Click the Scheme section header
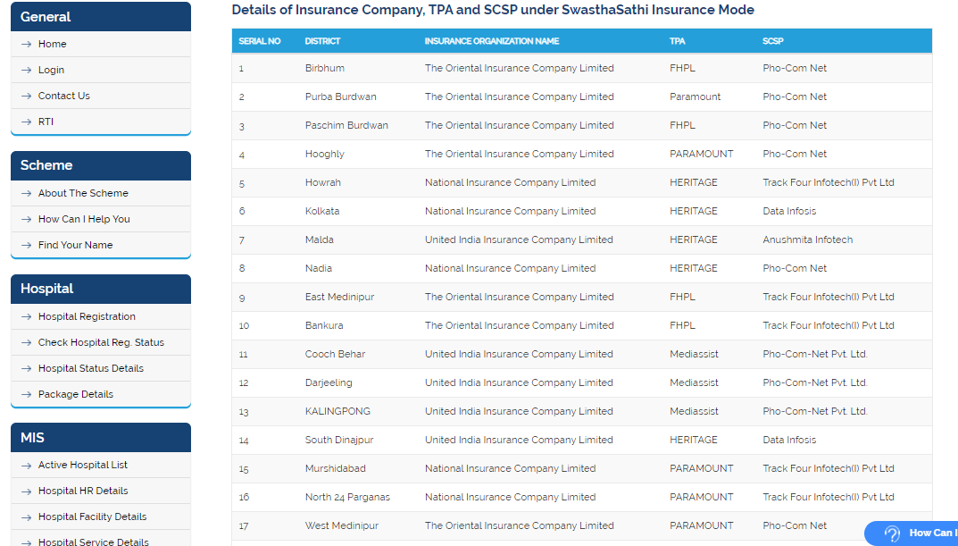This screenshot has height=546, width=958. tap(101, 165)
